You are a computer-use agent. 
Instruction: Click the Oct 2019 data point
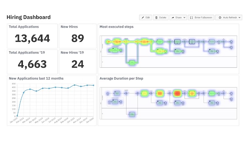(x=74, y=85)
